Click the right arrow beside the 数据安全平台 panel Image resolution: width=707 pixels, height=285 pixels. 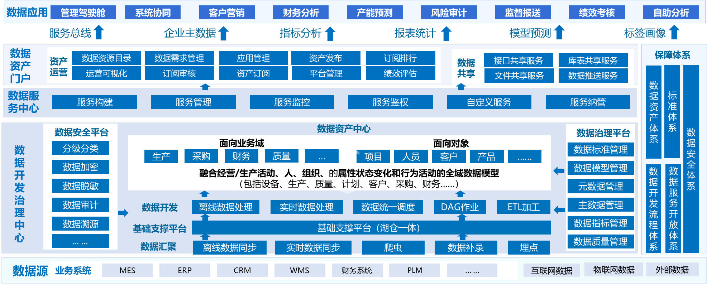(123, 213)
